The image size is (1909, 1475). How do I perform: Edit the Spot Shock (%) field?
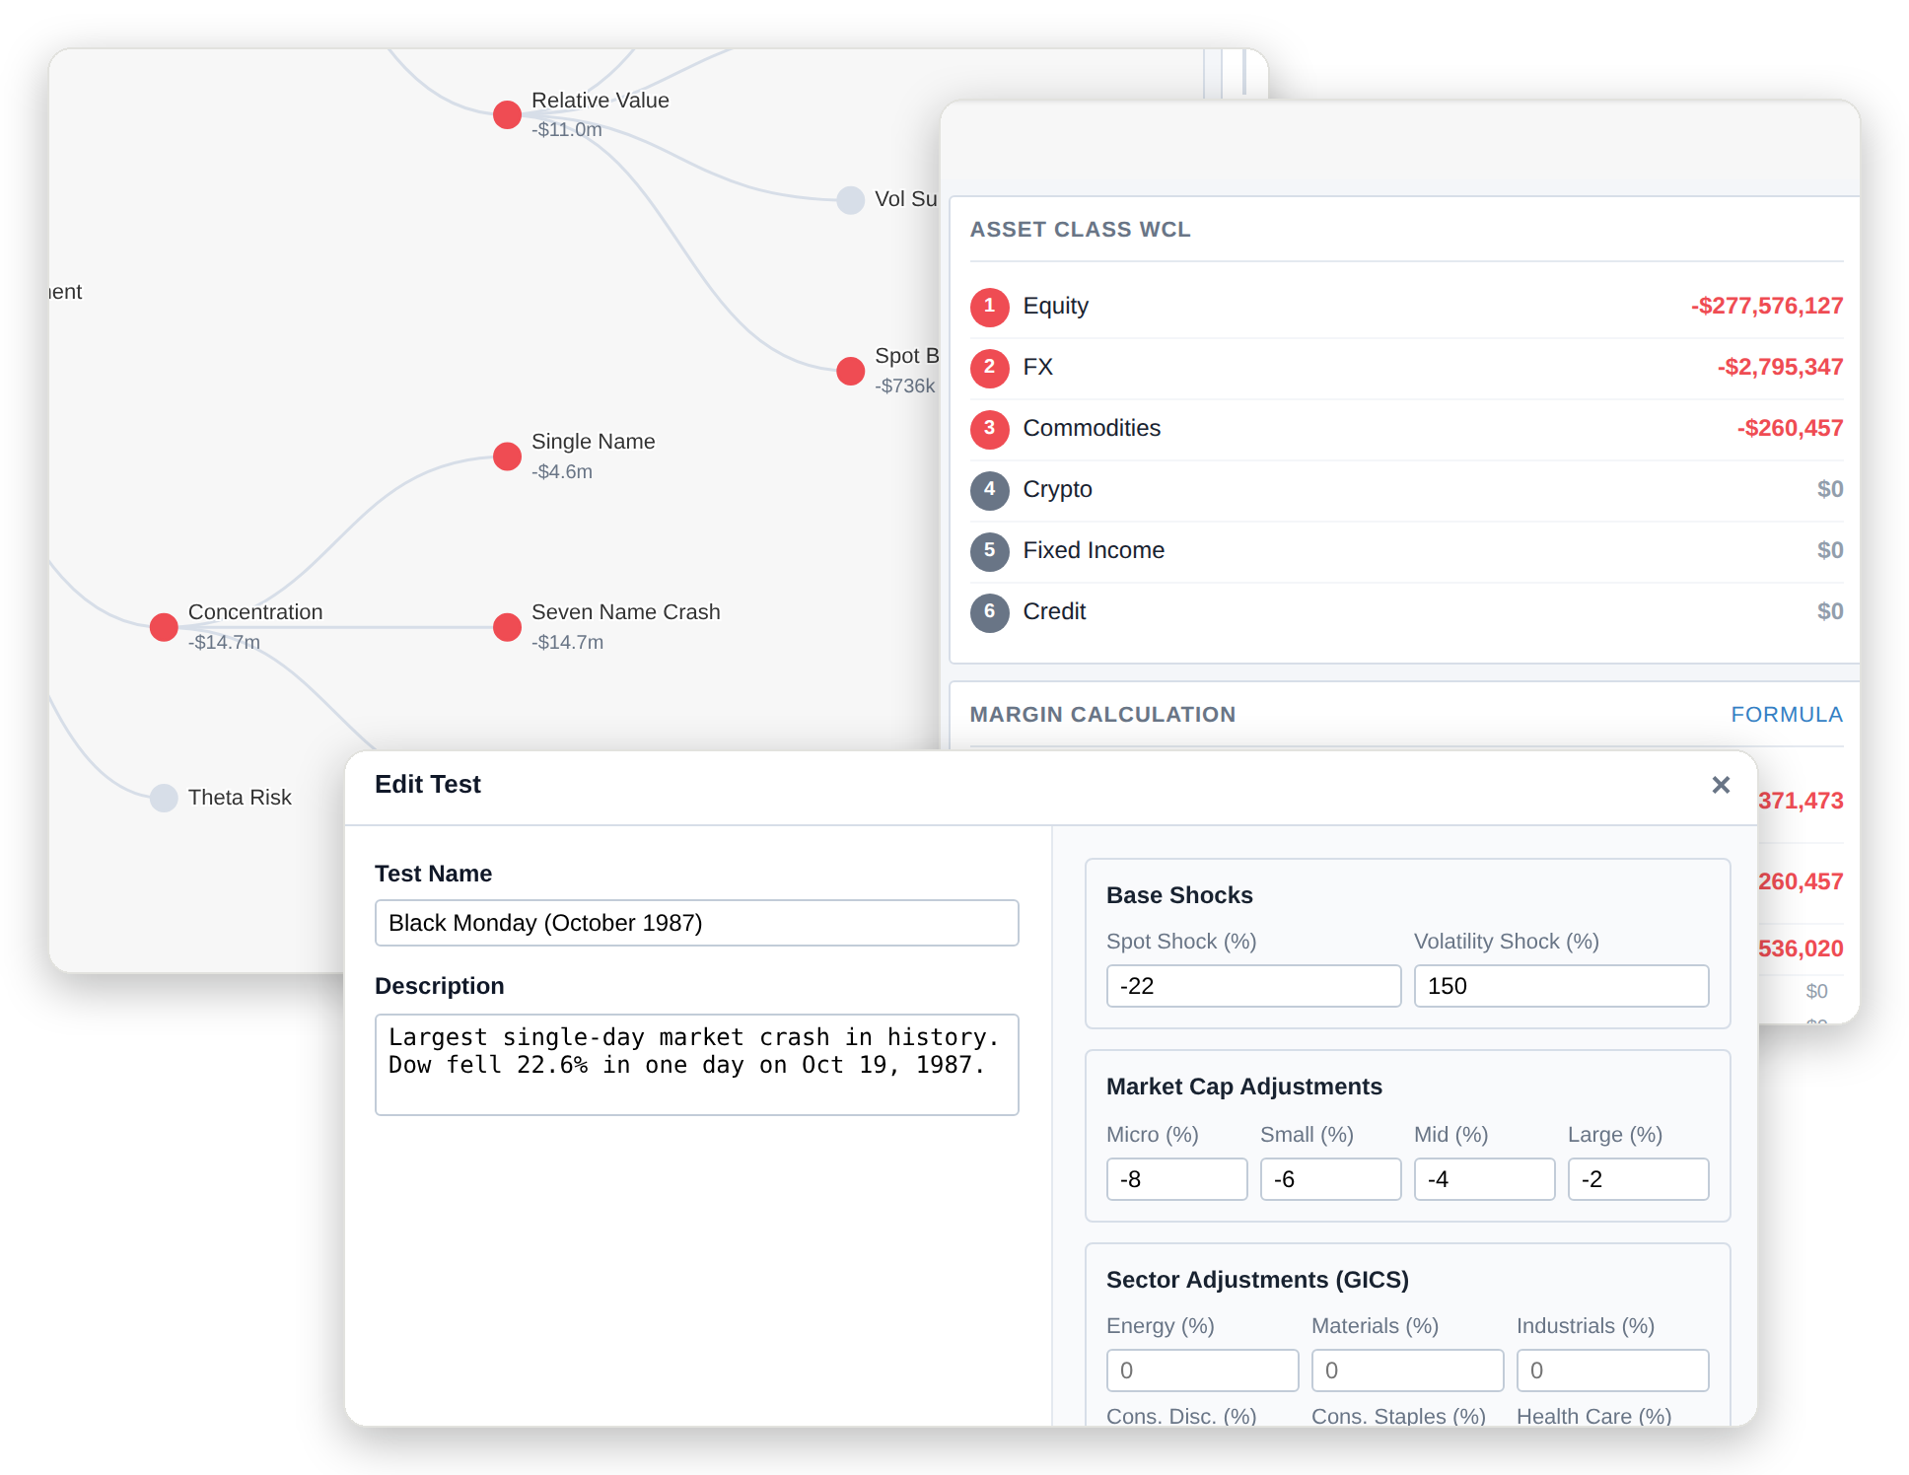(x=1253, y=986)
